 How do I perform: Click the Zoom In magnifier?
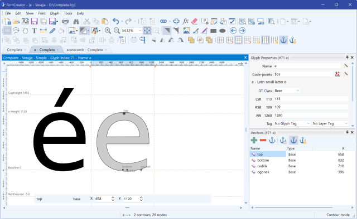click(x=108, y=31)
